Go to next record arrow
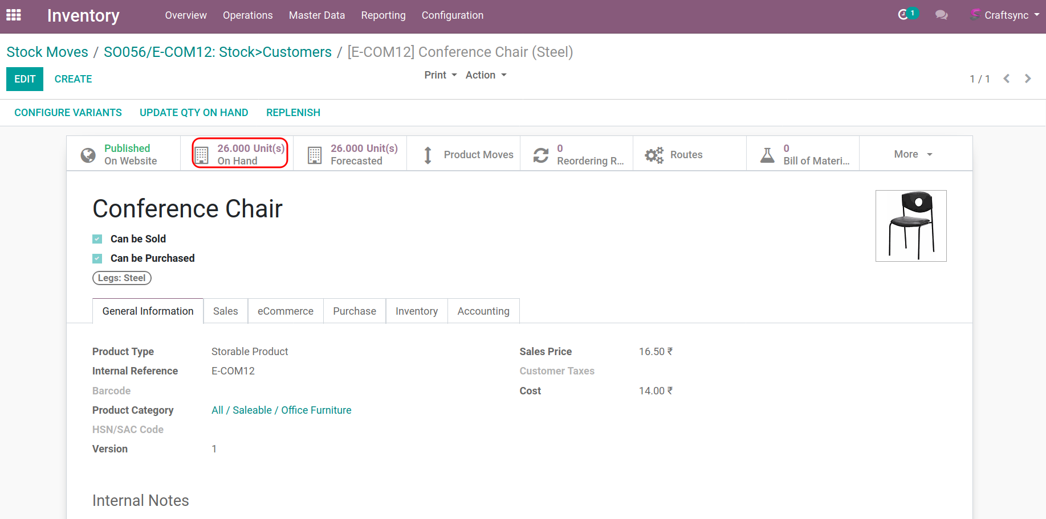Screen dimensions: 1046x519 click(x=1028, y=79)
